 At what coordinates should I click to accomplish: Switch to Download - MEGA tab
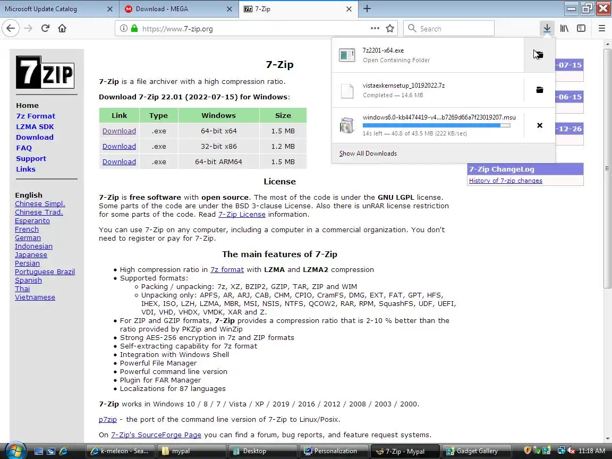point(178,9)
